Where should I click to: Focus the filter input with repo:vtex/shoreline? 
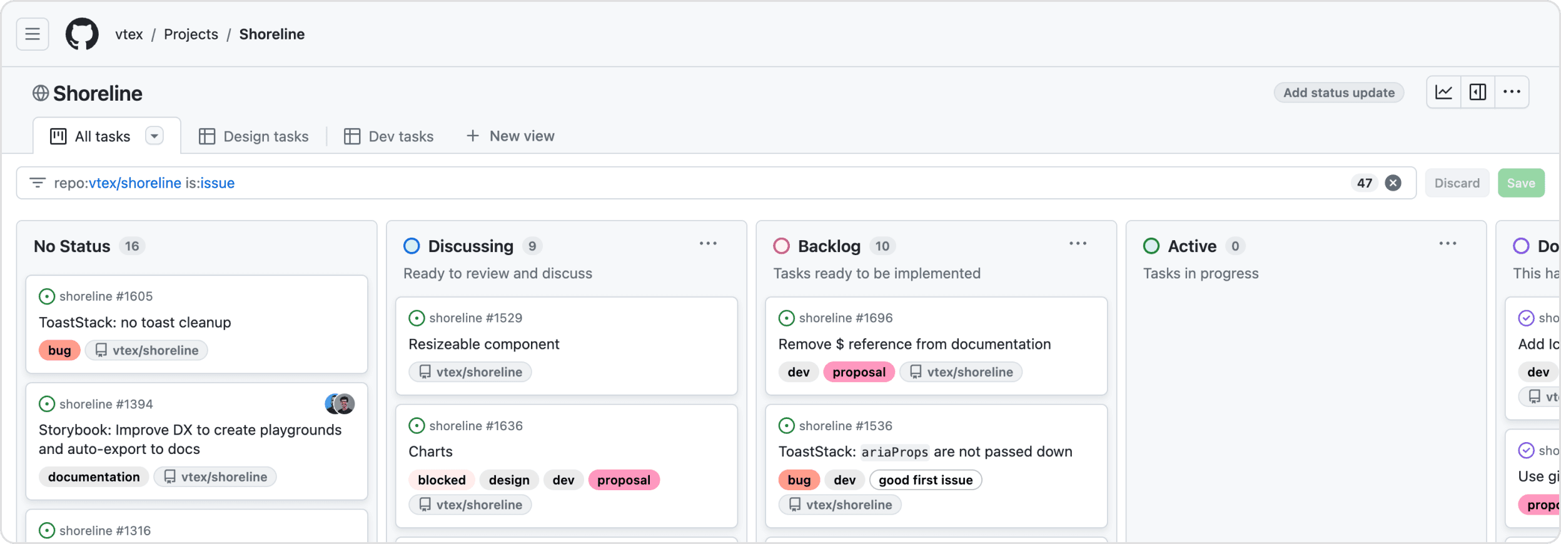pos(716,183)
